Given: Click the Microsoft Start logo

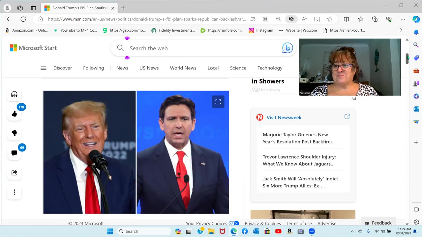Looking at the screenshot, I should point(33,48).
